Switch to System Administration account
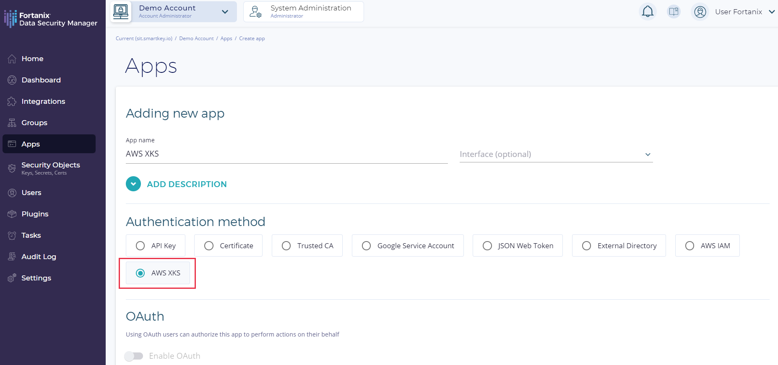 pyautogui.click(x=303, y=12)
